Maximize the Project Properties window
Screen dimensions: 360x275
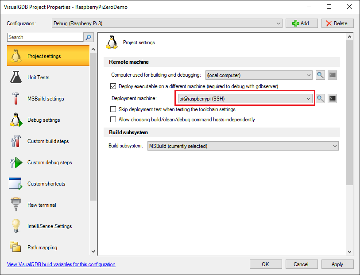(329, 7)
